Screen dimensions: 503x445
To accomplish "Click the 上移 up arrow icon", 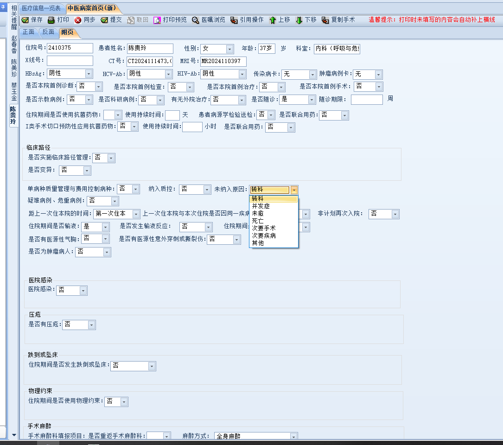I will [x=273, y=20].
